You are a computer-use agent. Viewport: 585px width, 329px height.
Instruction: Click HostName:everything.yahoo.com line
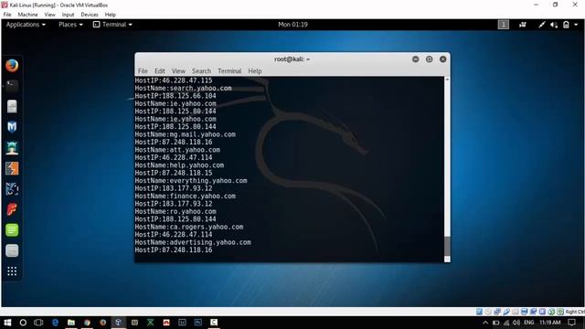click(191, 181)
